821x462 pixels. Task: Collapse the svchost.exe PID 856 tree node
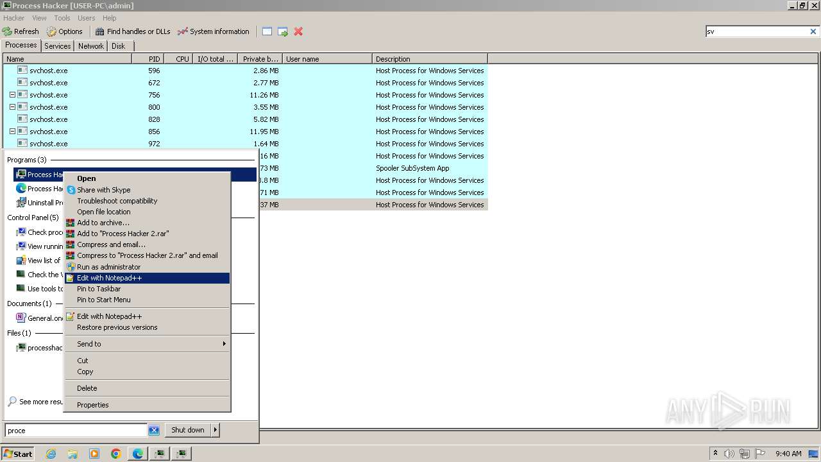[12, 132]
